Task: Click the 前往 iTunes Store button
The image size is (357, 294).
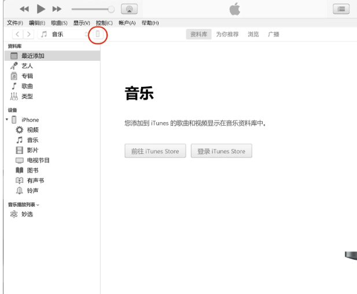Action: tap(155, 150)
